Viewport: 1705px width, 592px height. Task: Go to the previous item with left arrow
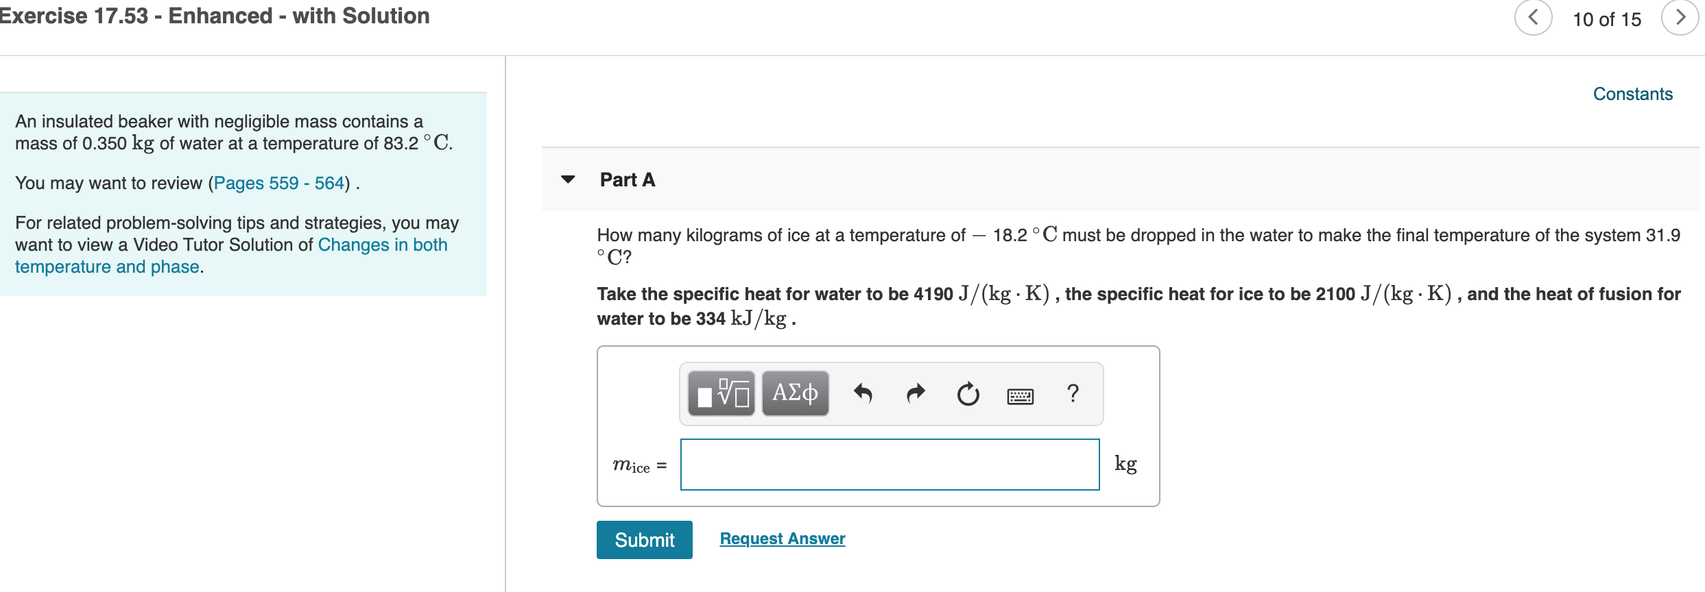1534,18
